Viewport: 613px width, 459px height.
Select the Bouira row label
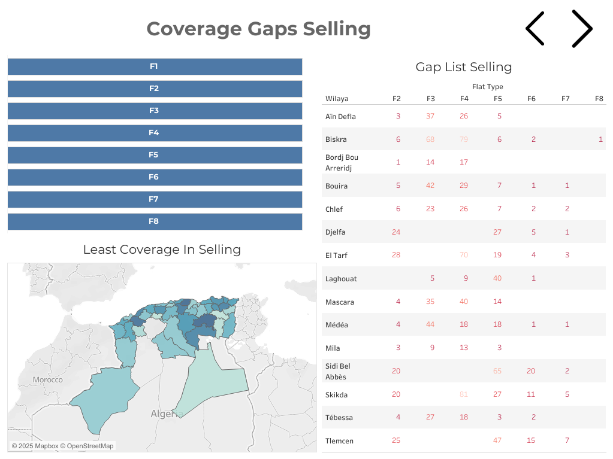[x=336, y=186]
